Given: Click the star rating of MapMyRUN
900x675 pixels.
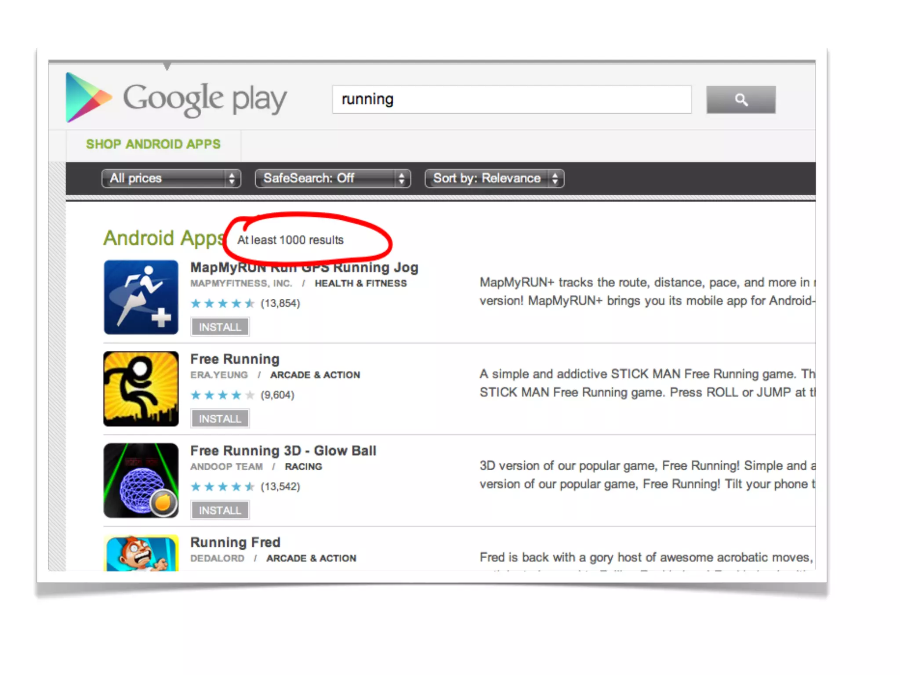Looking at the screenshot, I should [x=223, y=303].
